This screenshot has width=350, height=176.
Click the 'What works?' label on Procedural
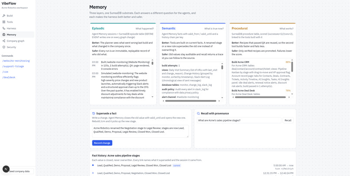287,29
